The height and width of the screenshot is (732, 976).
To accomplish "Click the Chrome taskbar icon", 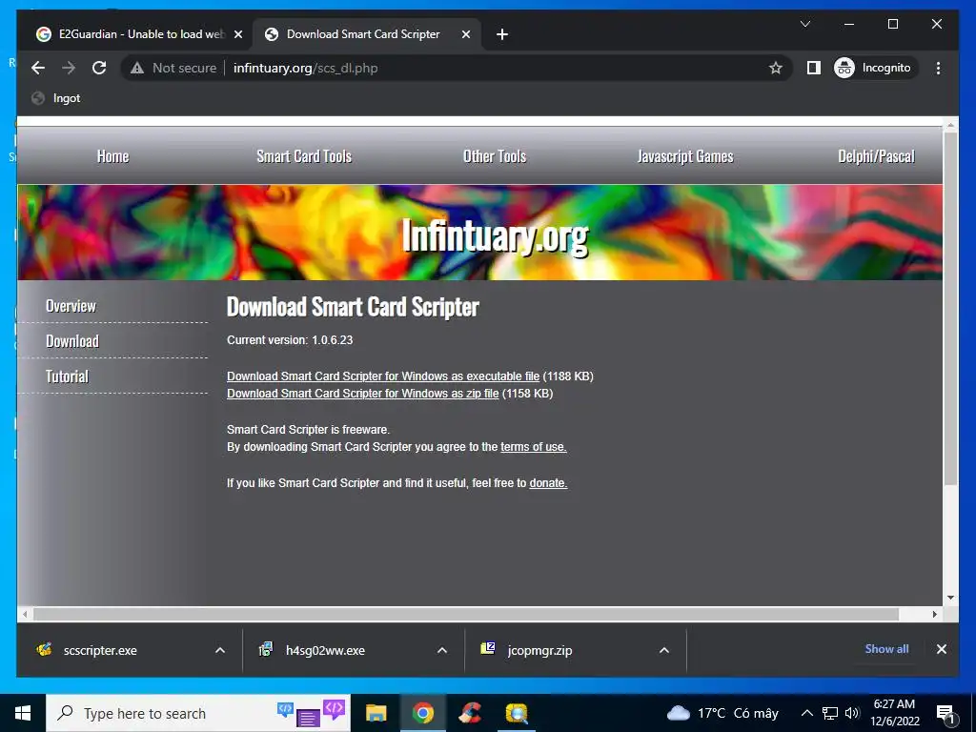I will (x=422, y=713).
